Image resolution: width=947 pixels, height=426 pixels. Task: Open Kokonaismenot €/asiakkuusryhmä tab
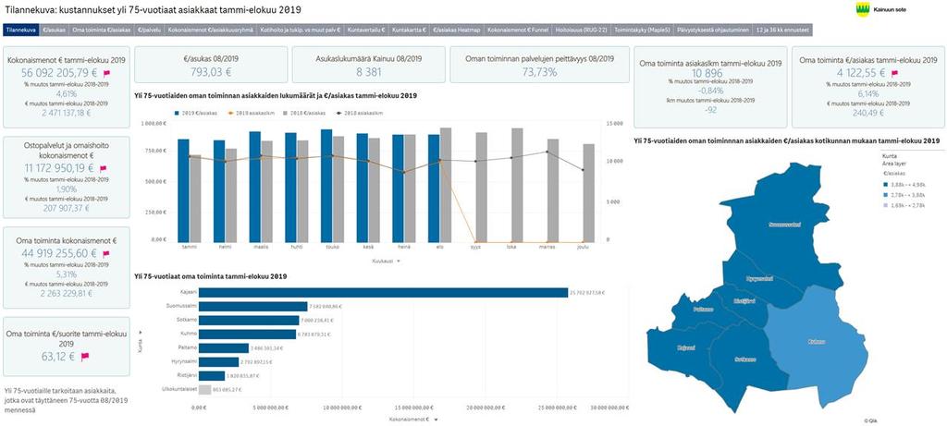point(211,29)
